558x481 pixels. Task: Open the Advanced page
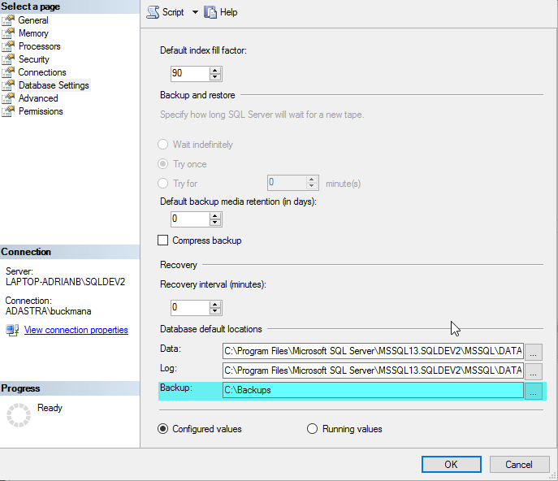pyautogui.click(x=38, y=98)
